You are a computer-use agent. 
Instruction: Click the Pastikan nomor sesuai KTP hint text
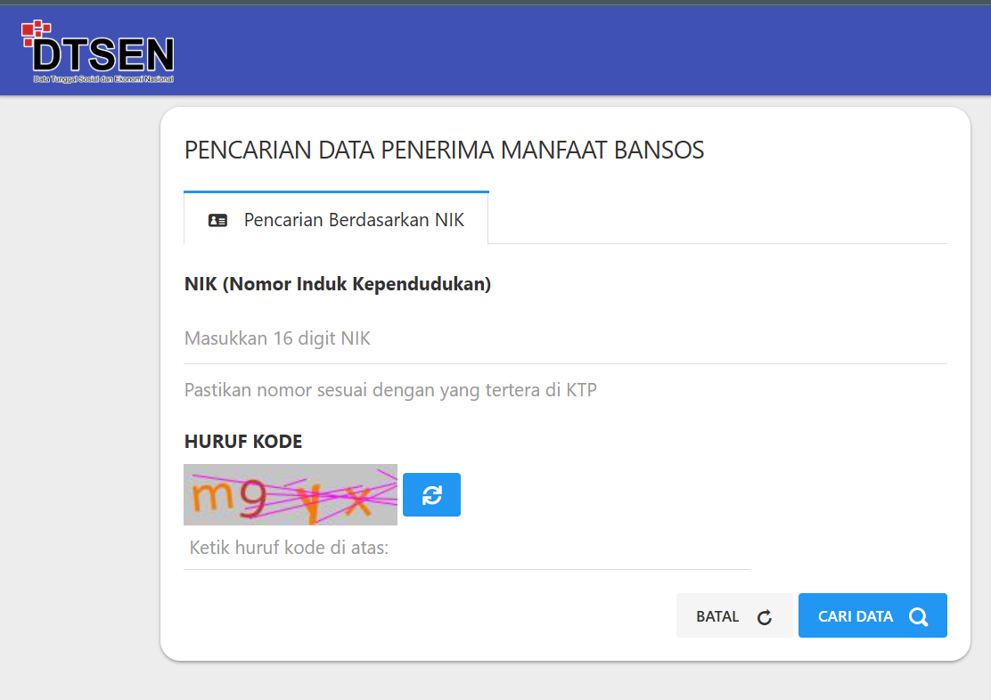389,390
